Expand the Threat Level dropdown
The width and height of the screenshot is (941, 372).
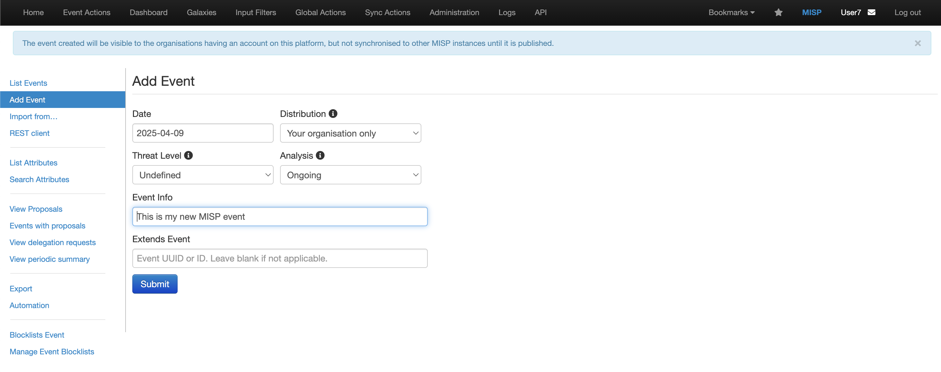202,175
